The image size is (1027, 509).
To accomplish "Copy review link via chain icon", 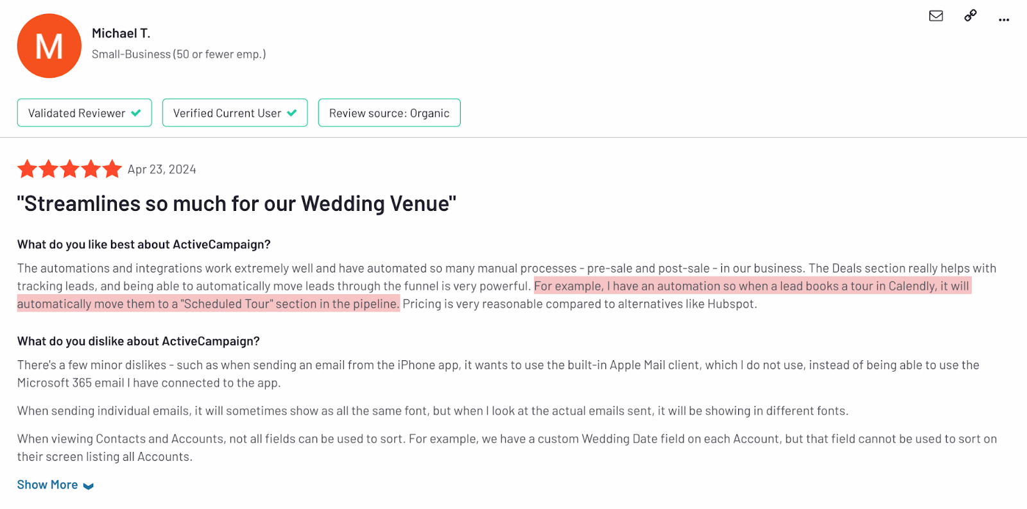I will tap(971, 15).
